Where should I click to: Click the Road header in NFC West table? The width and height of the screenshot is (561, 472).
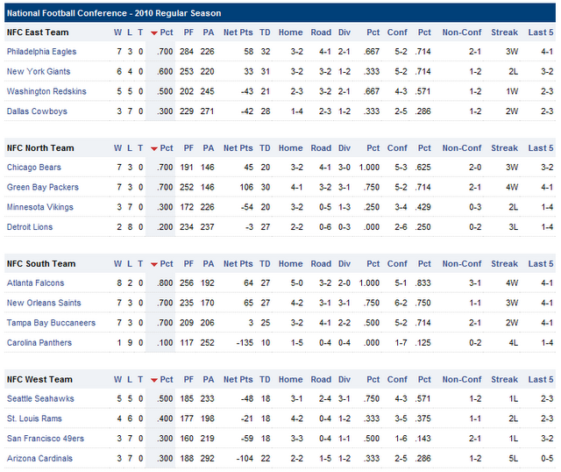(x=321, y=380)
